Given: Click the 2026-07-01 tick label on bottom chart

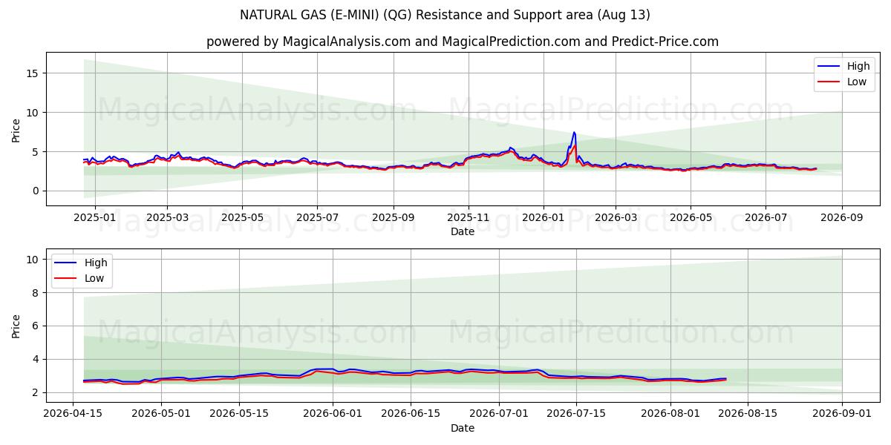Looking at the screenshot, I should point(498,414).
